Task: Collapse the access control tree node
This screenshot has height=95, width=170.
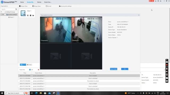Action: click(x=3, y=15)
